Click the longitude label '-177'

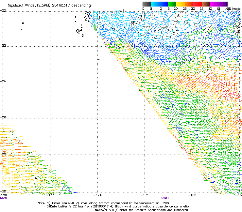pyautogui.click(x=50, y=195)
